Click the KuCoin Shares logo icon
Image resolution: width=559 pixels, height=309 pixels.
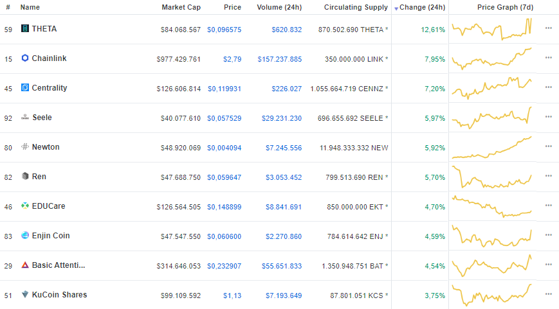click(25, 294)
